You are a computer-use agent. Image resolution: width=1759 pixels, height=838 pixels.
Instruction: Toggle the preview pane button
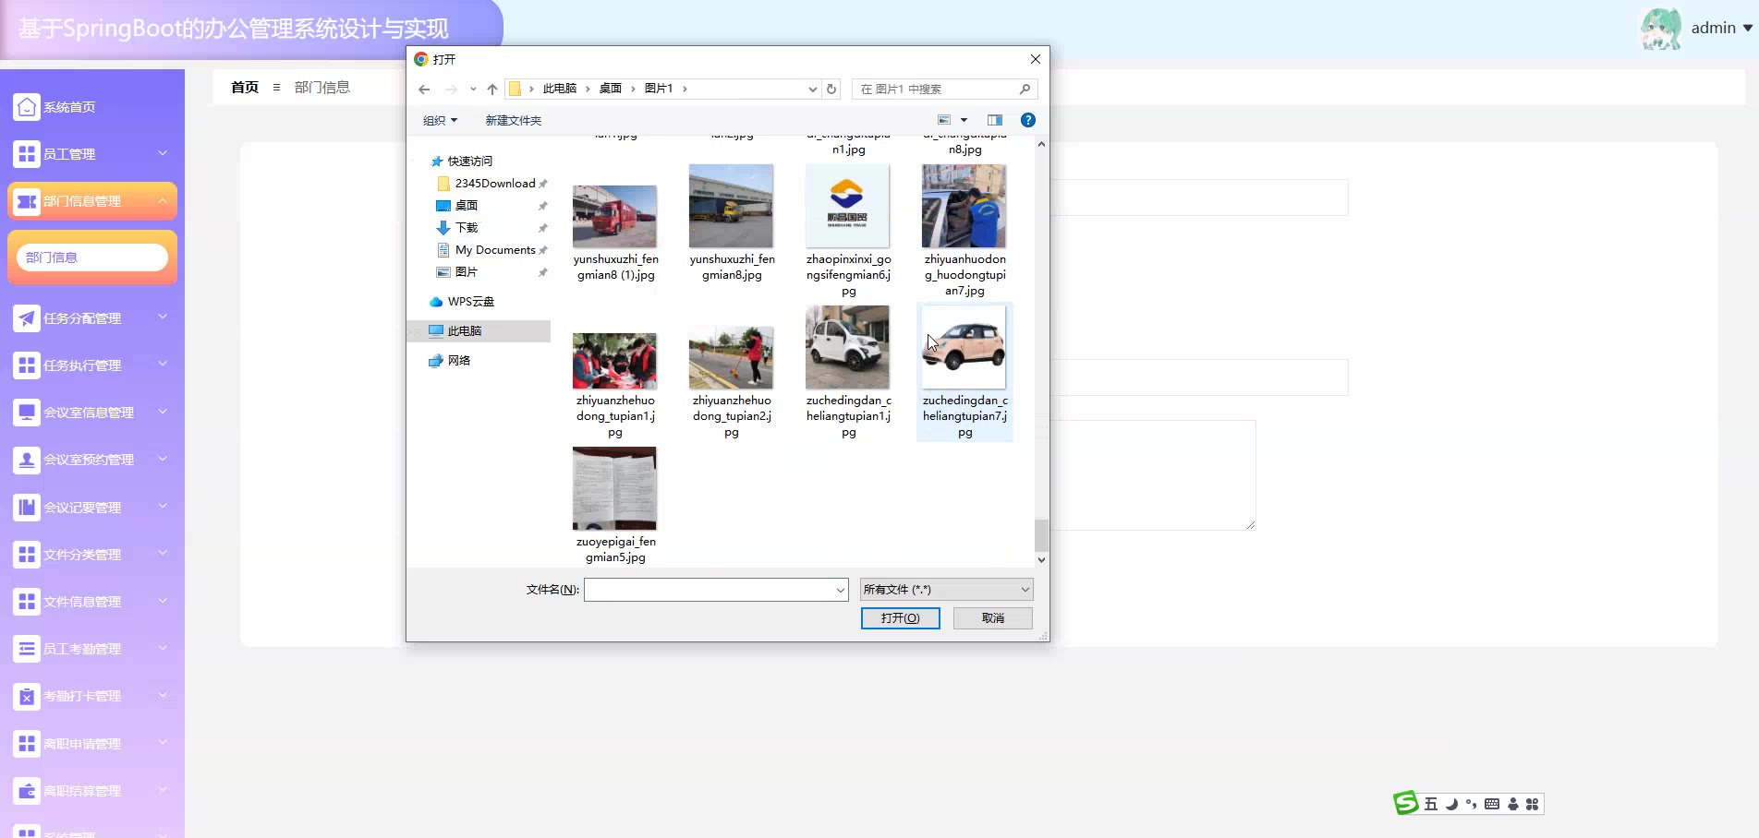click(x=995, y=120)
